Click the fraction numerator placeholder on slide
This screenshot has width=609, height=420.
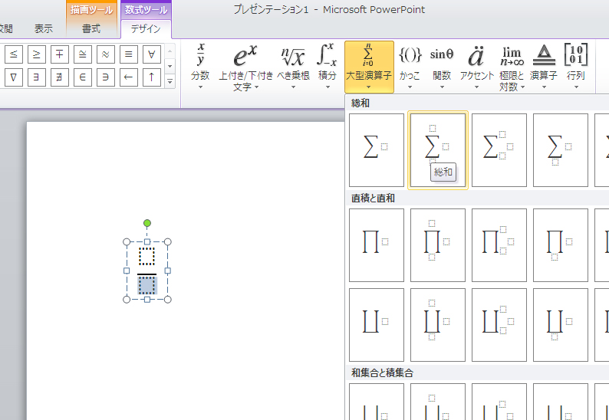point(146,257)
